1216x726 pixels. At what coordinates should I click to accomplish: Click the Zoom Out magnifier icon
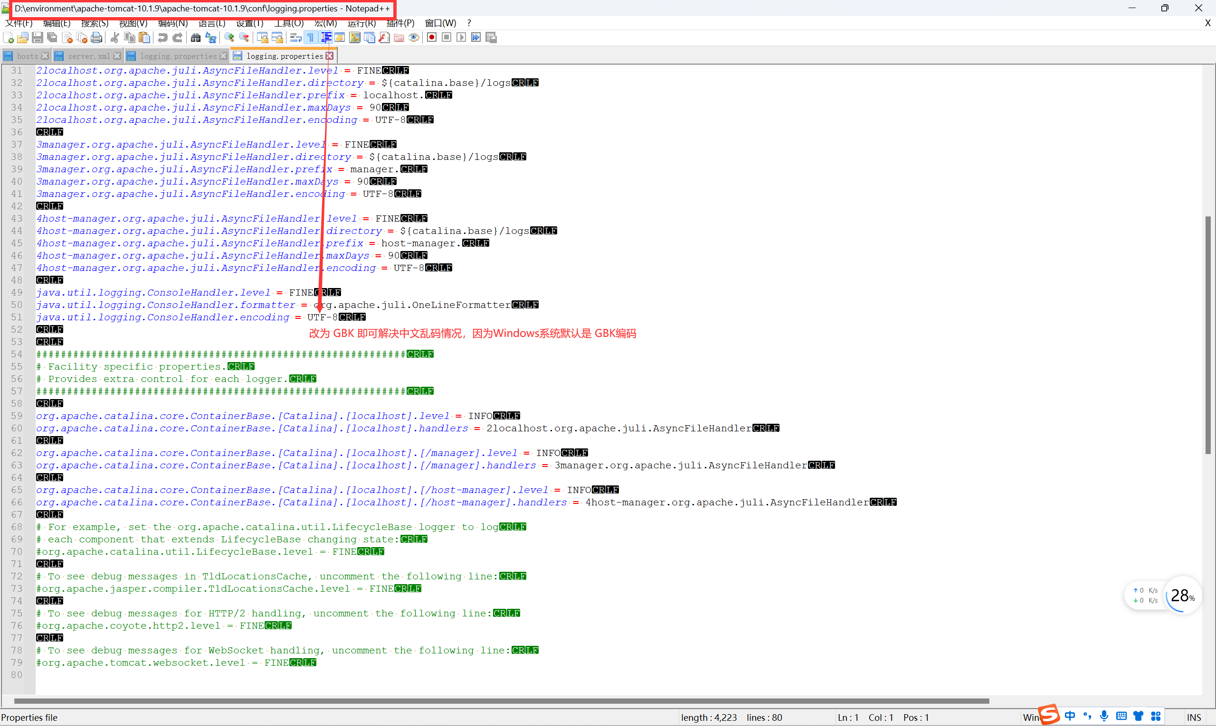[243, 37]
